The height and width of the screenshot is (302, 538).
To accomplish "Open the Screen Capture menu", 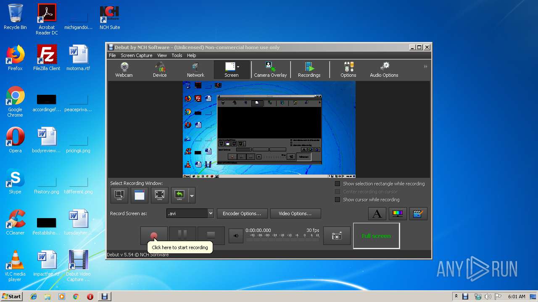I will (136, 55).
